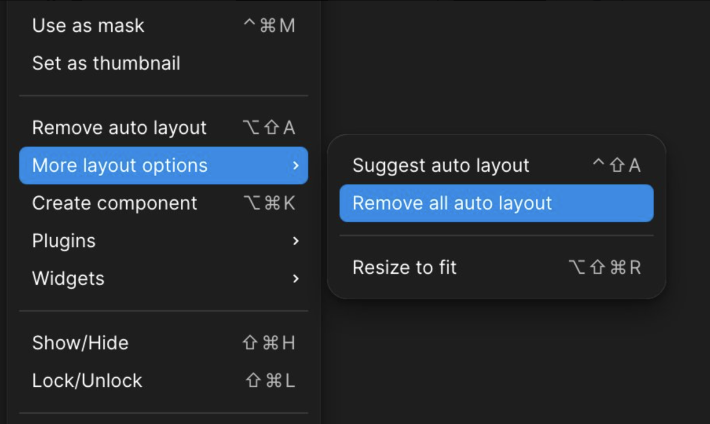
Task: Click the chevron arrow beside Plugins
Action: [x=295, y=241]
